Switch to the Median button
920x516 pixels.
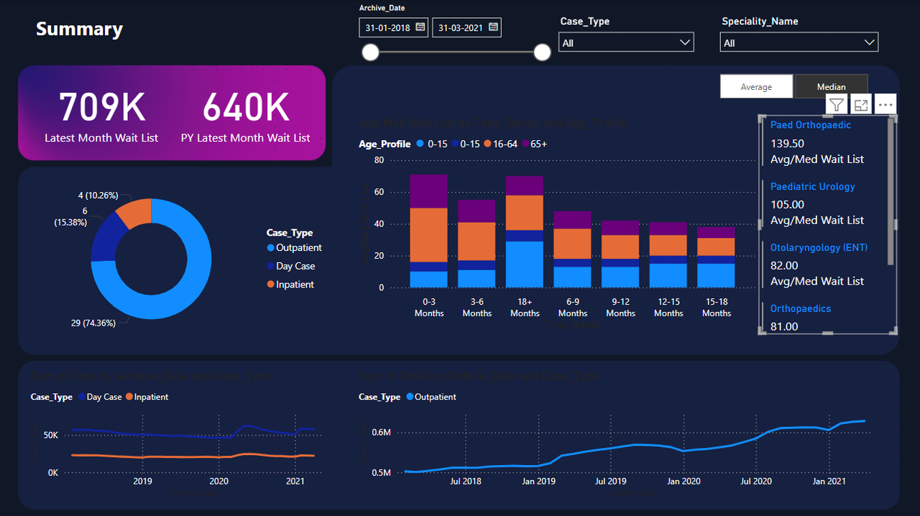pos(832,86)
